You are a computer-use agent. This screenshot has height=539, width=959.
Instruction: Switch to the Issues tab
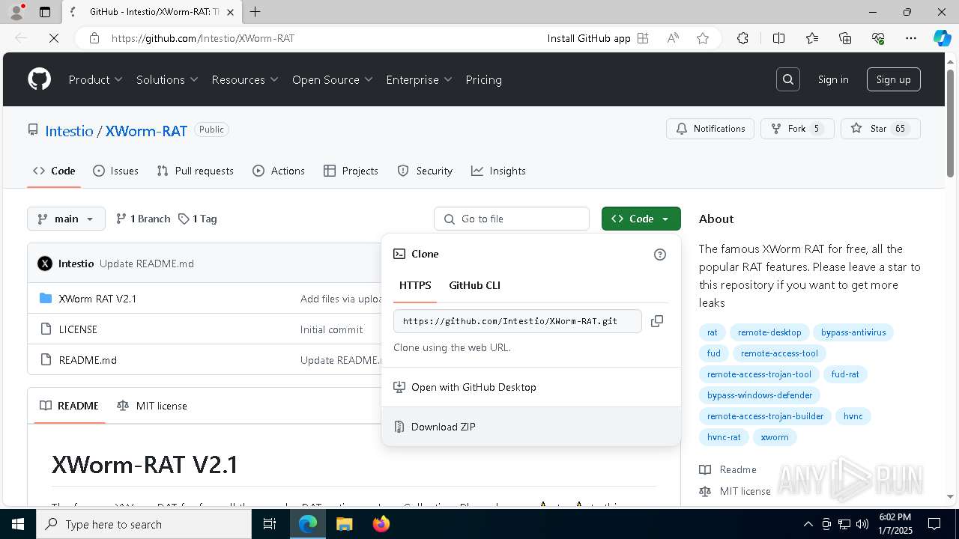pyautogui.click(x=115, y=171)
